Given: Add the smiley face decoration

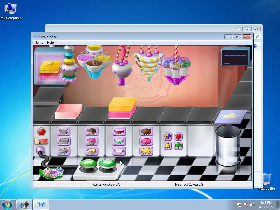Looking at the screenshot, I should 168,146.
